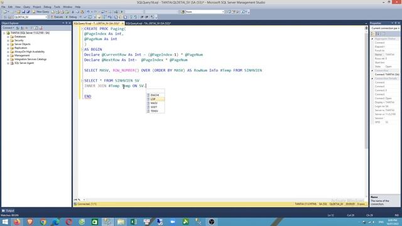The image size is (402, 226).
Task: Click the Parse query checkmark icon
Action: (x=85, y=17)
